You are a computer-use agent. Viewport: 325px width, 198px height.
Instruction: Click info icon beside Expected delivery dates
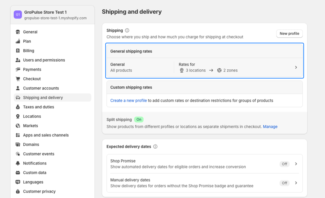[155, 147]
